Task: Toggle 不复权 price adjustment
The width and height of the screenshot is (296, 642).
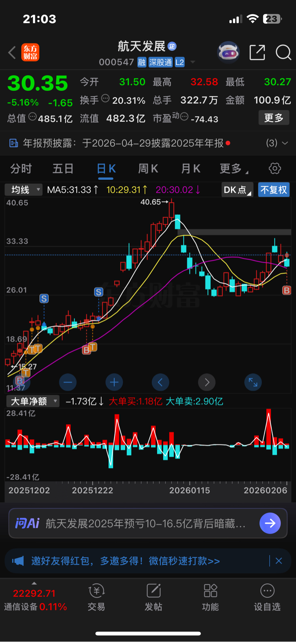Action: 274,190
